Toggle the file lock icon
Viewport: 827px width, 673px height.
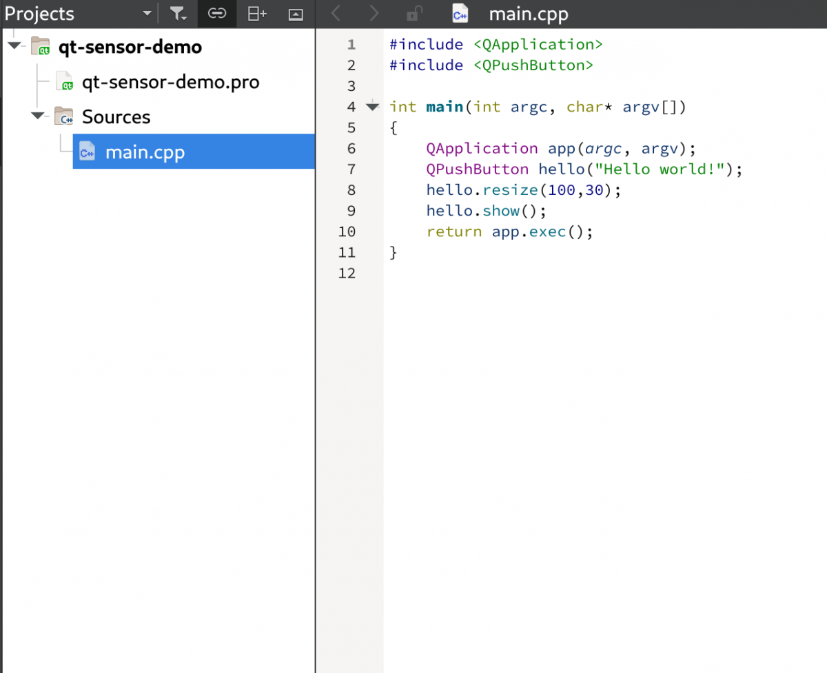coord(414,13)
